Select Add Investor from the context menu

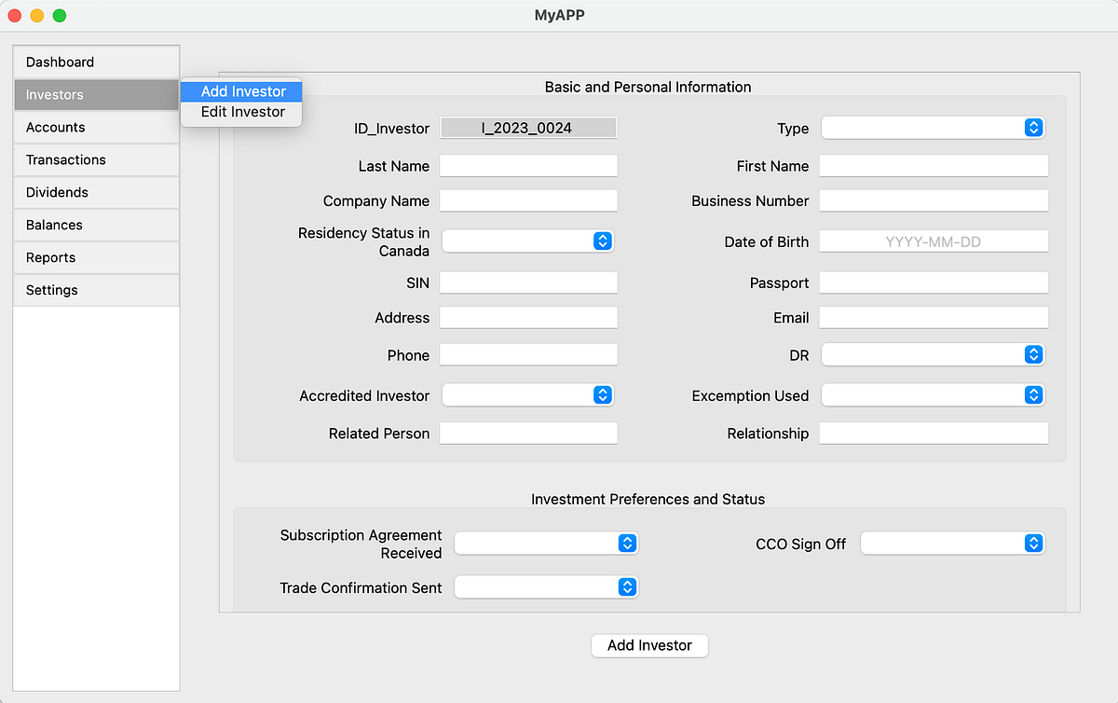pos(240,91)
